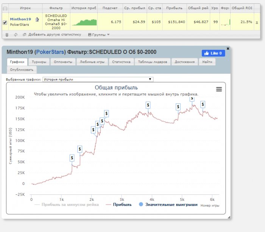Sort by the 'Общий ROI' column header

(x=242, y=8)
